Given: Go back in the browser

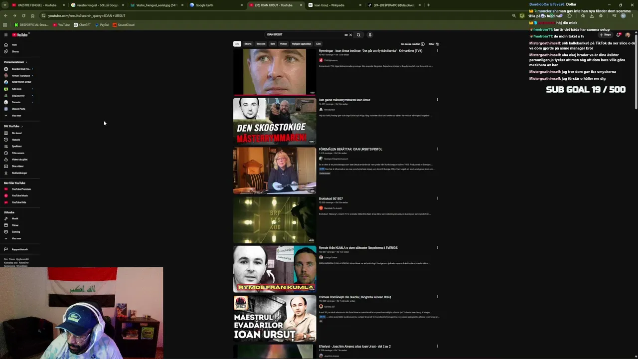Looking at the screenshot, I should tap(5, 15).
